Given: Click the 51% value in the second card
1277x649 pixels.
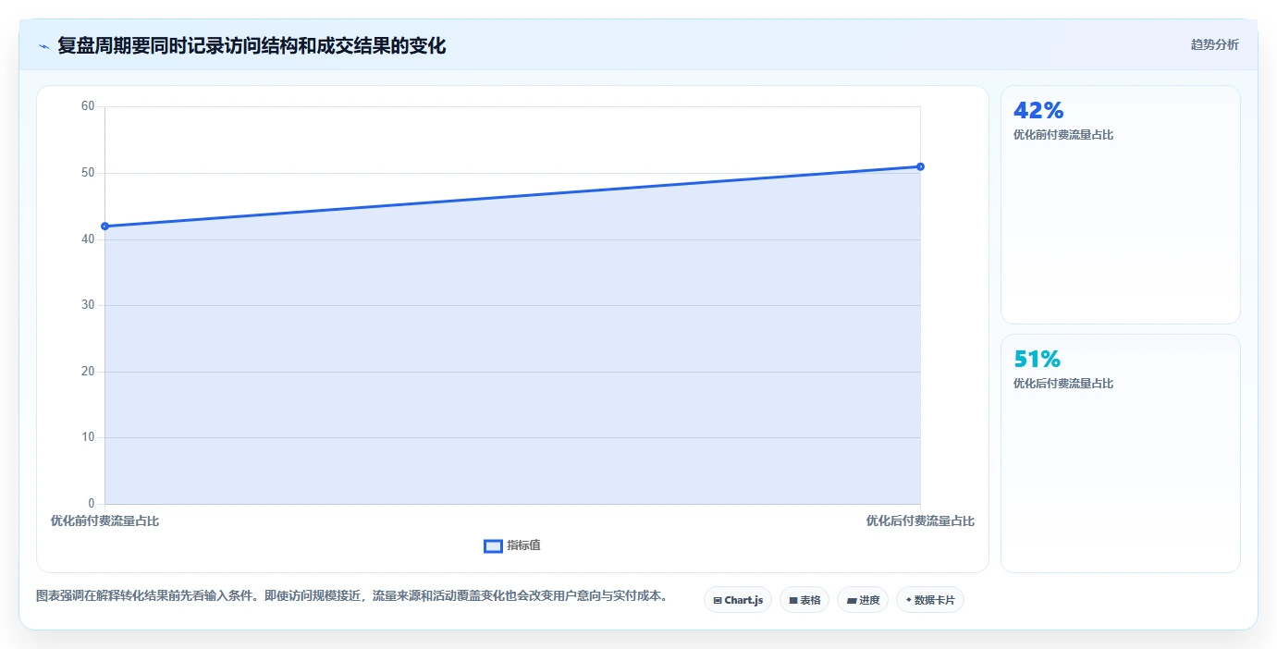Looking at the screenshot, I should coord(1038,360).
